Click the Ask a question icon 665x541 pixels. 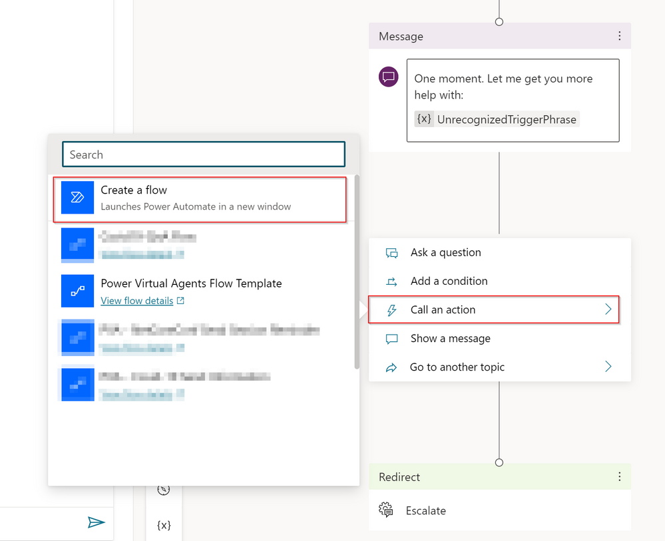(x=392, y=253)
